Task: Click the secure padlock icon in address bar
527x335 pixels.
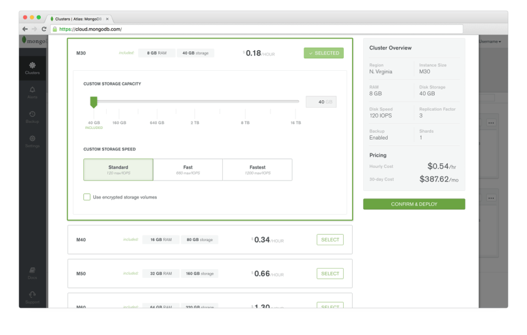Action: click(55, 29)
